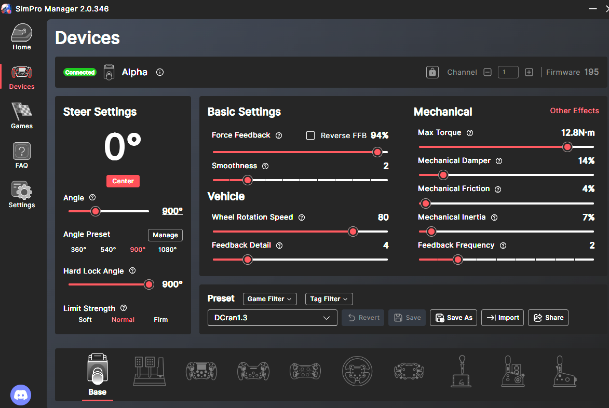Set Limit Strength to Firm
The height and width of the screenshot is (408, 609).
[x=161, y=319]
